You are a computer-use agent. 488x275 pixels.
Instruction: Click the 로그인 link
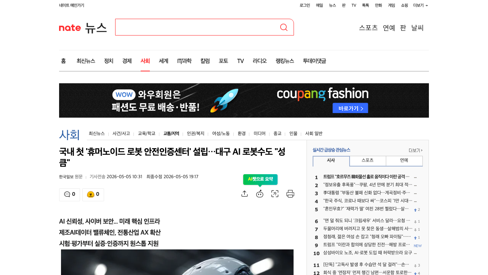pyautogui.click(x=305, y=5)
